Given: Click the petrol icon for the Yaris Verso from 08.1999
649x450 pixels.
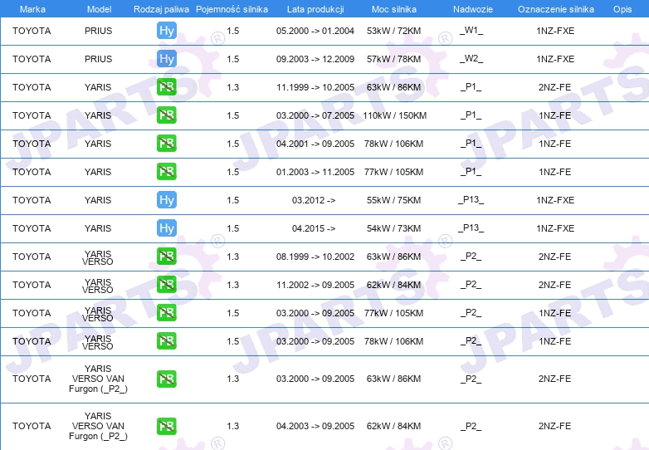Looking at the screenshot, I should 166,257.
